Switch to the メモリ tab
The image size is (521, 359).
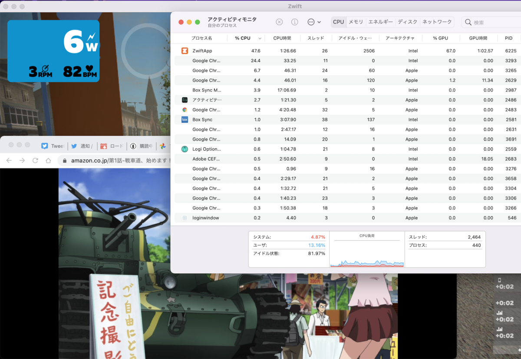(x=356, y=22)
